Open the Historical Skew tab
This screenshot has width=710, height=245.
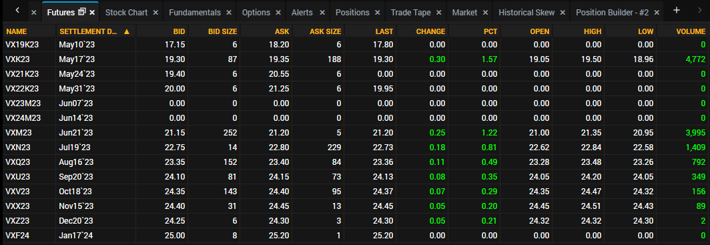[x=526, y=13]
